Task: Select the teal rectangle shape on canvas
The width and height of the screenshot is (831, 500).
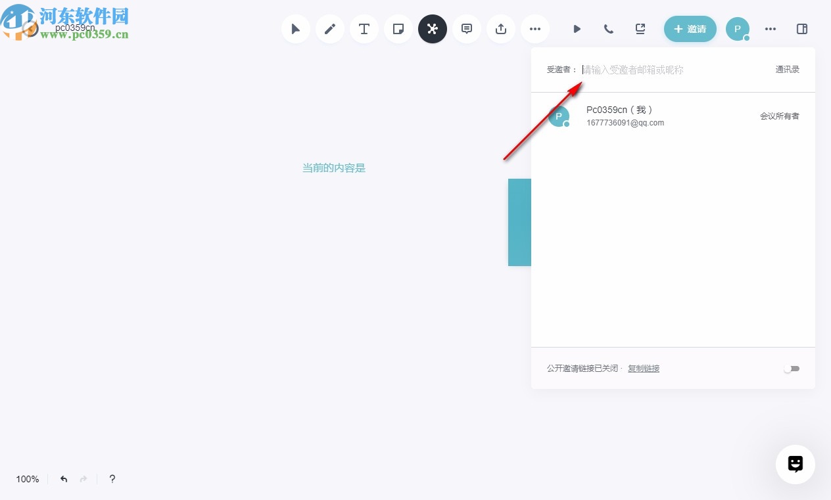Action: pos(519,222)
